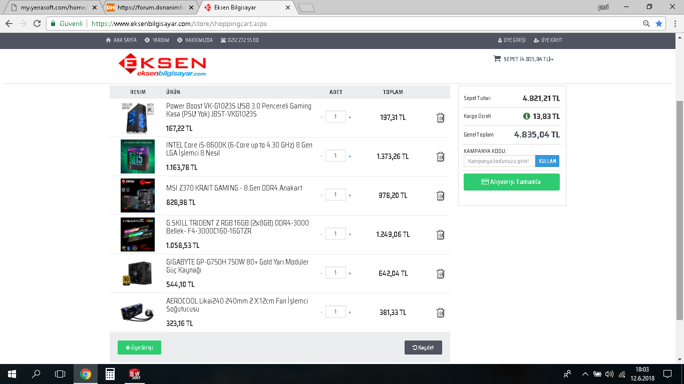Viewport: 684px width, 384px height.
Task: Click the ÜYE KAYIT link
Action: (x=548, y=40)
